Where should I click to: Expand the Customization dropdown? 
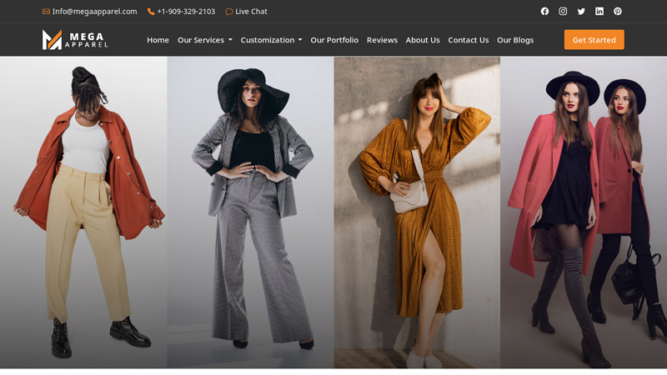[x=271, y=40]
